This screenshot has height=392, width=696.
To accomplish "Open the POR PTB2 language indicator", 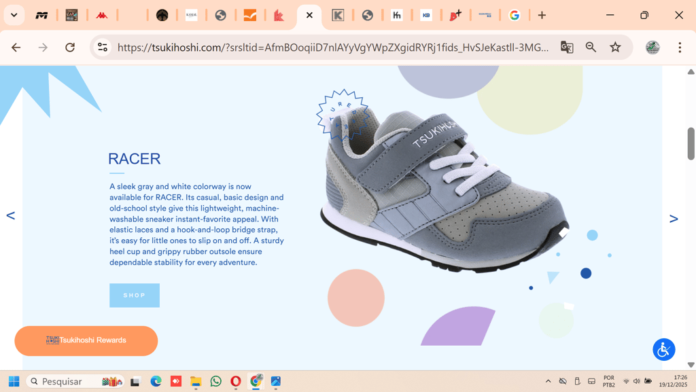I will click(609, 381).
